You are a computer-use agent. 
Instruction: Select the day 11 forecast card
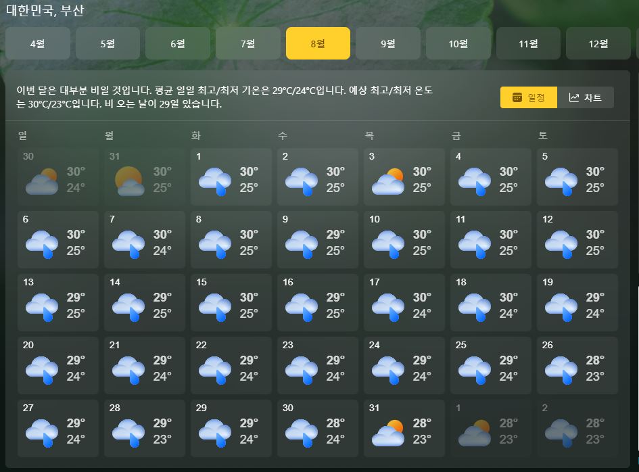click(x=491, y=239)
